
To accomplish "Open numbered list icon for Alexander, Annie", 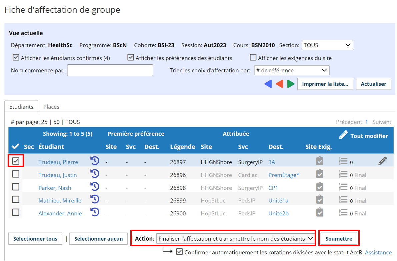I will 343,212.
